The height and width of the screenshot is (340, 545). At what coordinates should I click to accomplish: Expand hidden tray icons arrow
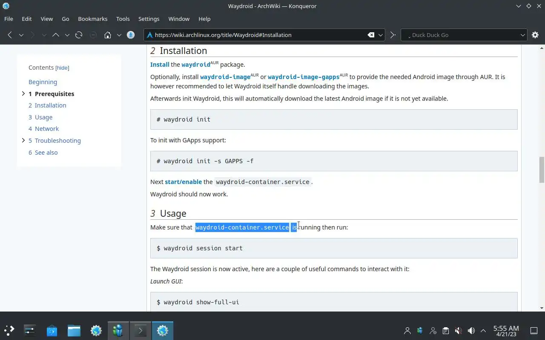pos(483,331)
